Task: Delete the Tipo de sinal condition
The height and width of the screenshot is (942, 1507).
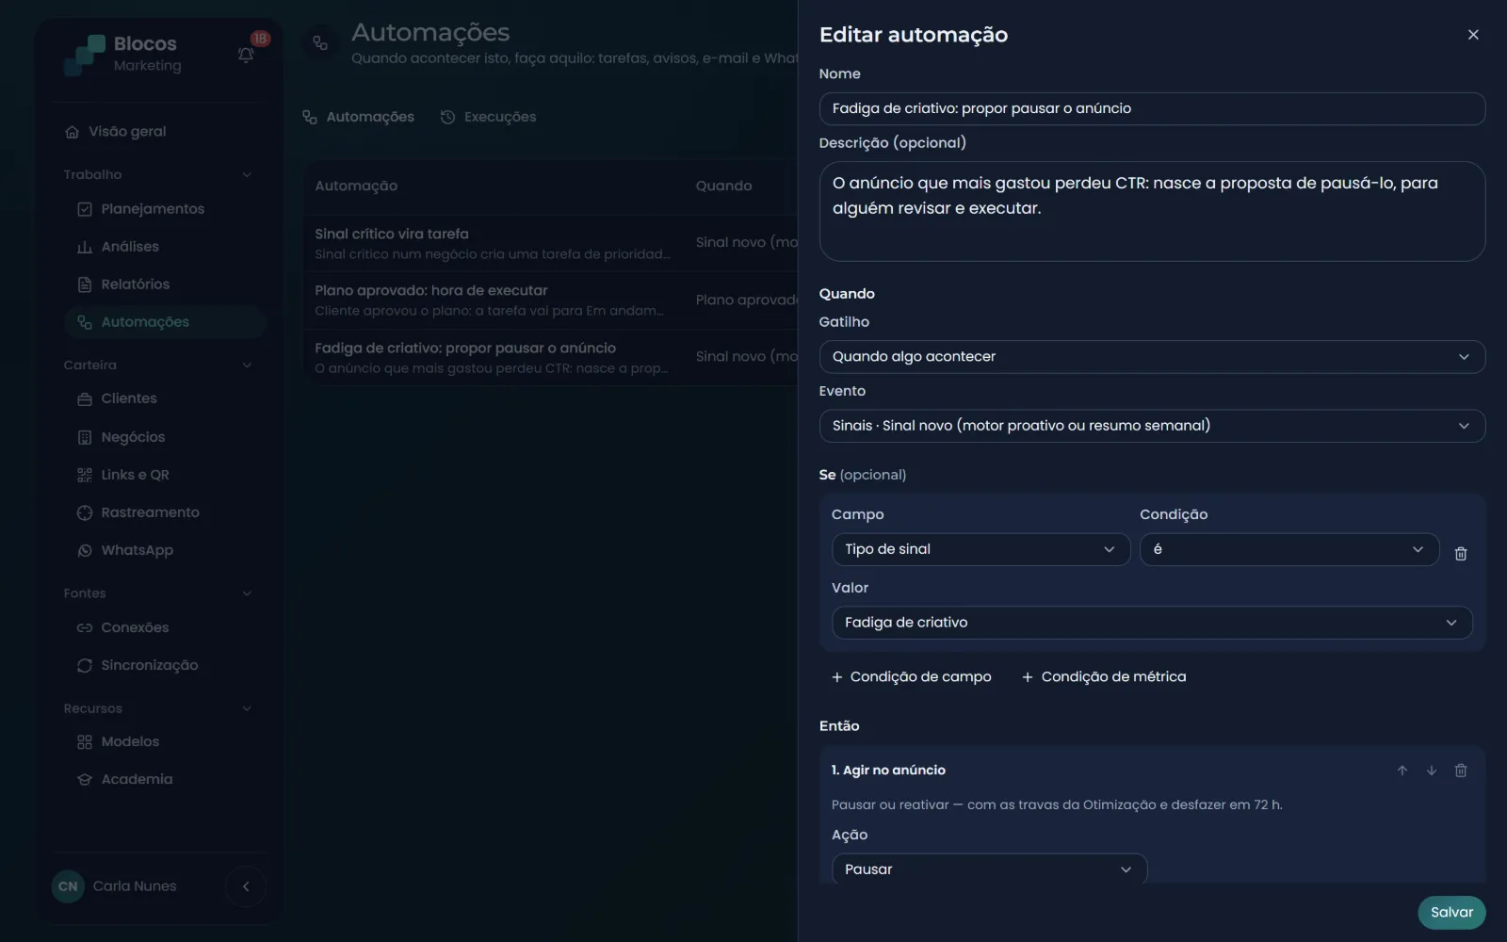Action: 1461,554
